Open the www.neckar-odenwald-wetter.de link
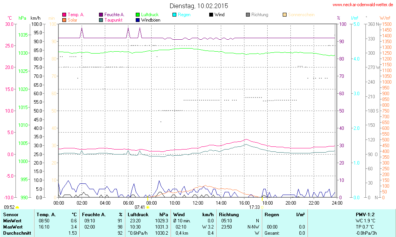The height and width of the screenshot is (237, 396). pyautogui.click(x=363, y=5)
